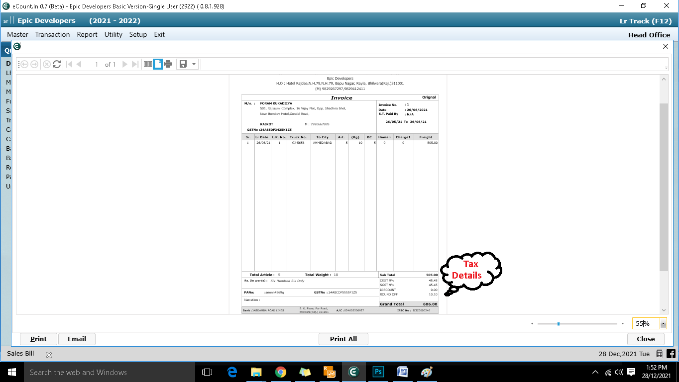Open File Explorer from taskbar
Screen dimensions: 679x382
256,372
